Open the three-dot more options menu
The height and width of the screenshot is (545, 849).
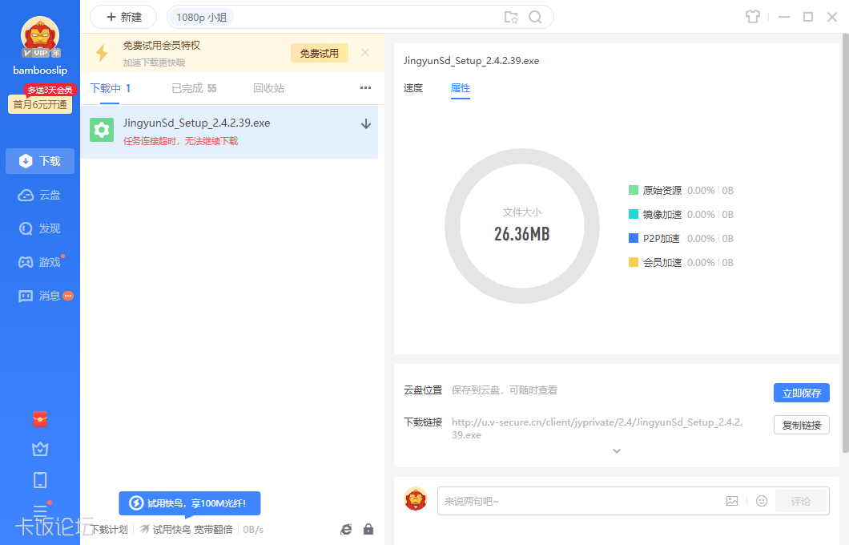click(365, 88)
